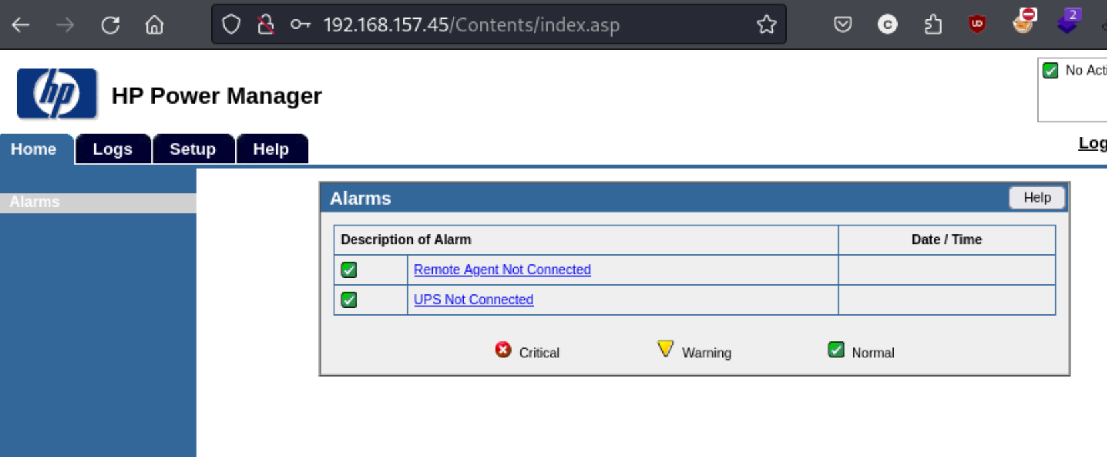Click the extension icon with red no-entry badge
Viewport: 1107px width, 457px height.
(1024, 21)
